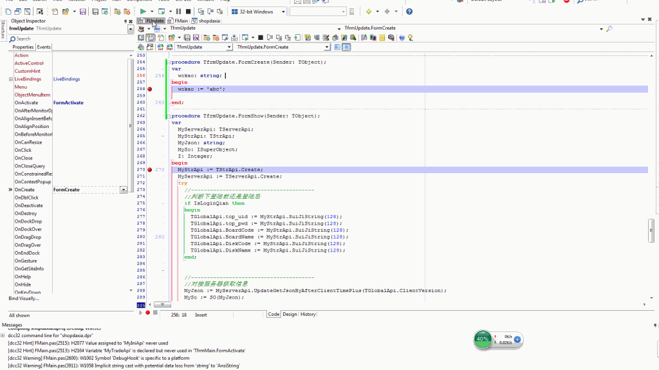This screenshot has height=370, width=659.
Task: Switch to the Design view tab
Action: click(290, 315)
